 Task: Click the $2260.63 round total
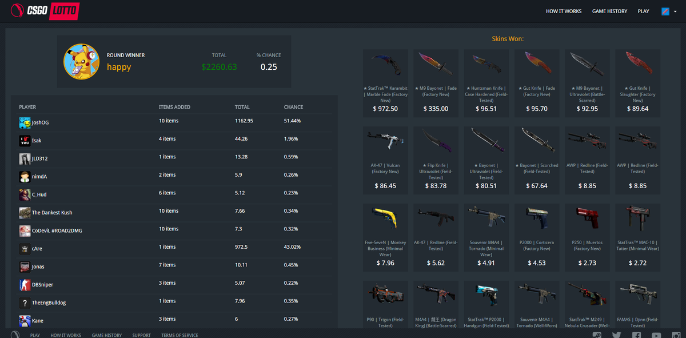[219, 67]
